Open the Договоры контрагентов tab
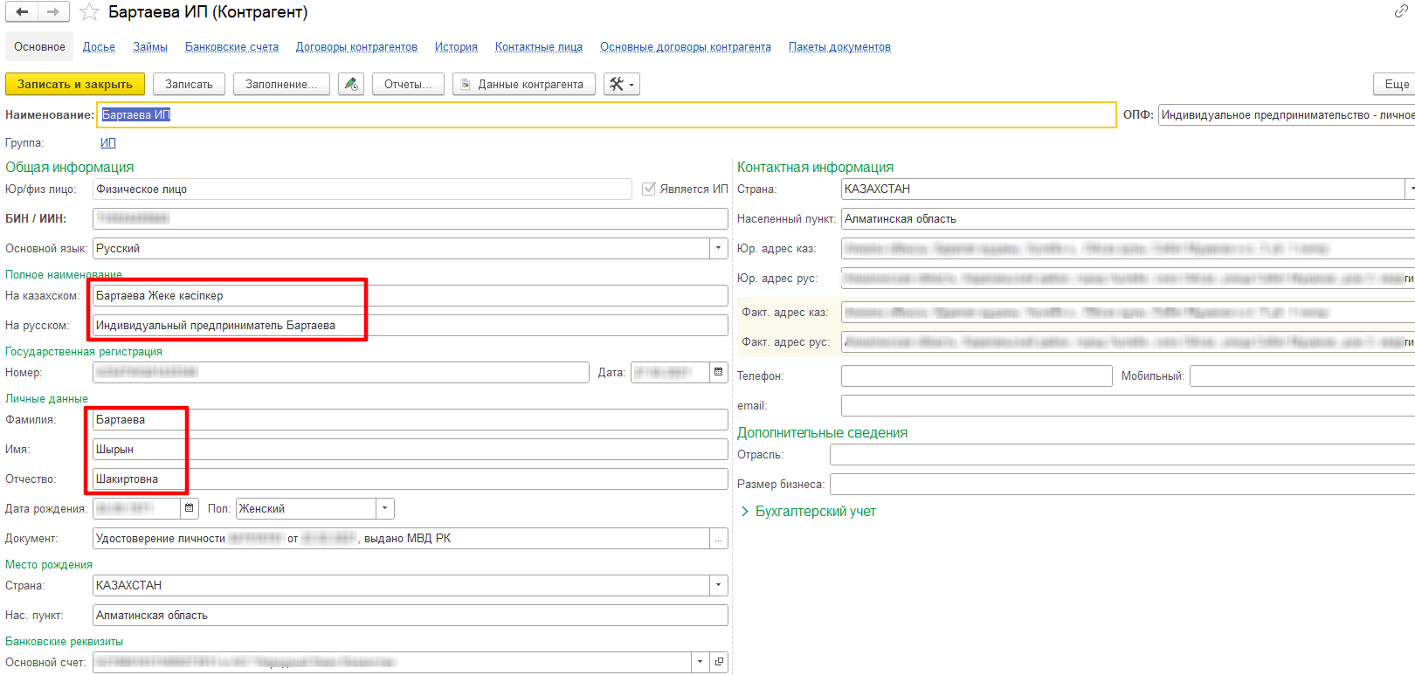 click(356, 47)
